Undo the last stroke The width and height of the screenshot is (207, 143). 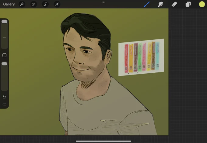4,97
